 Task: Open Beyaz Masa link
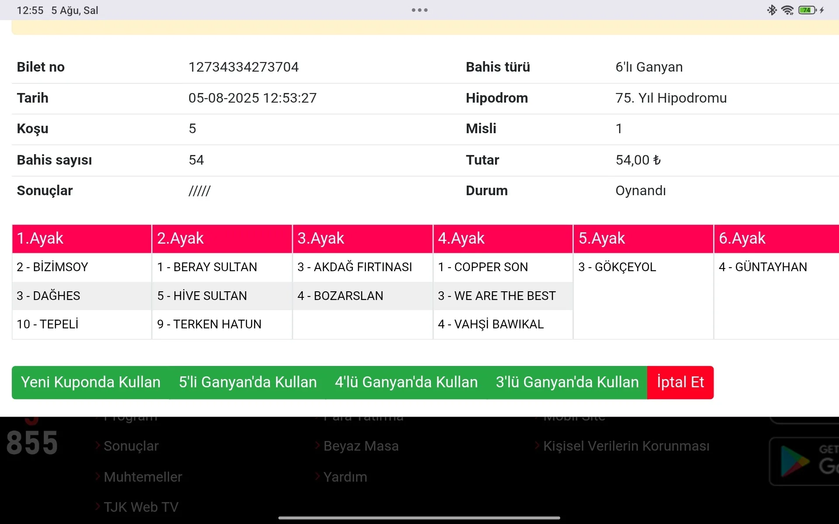pos(361,446)
